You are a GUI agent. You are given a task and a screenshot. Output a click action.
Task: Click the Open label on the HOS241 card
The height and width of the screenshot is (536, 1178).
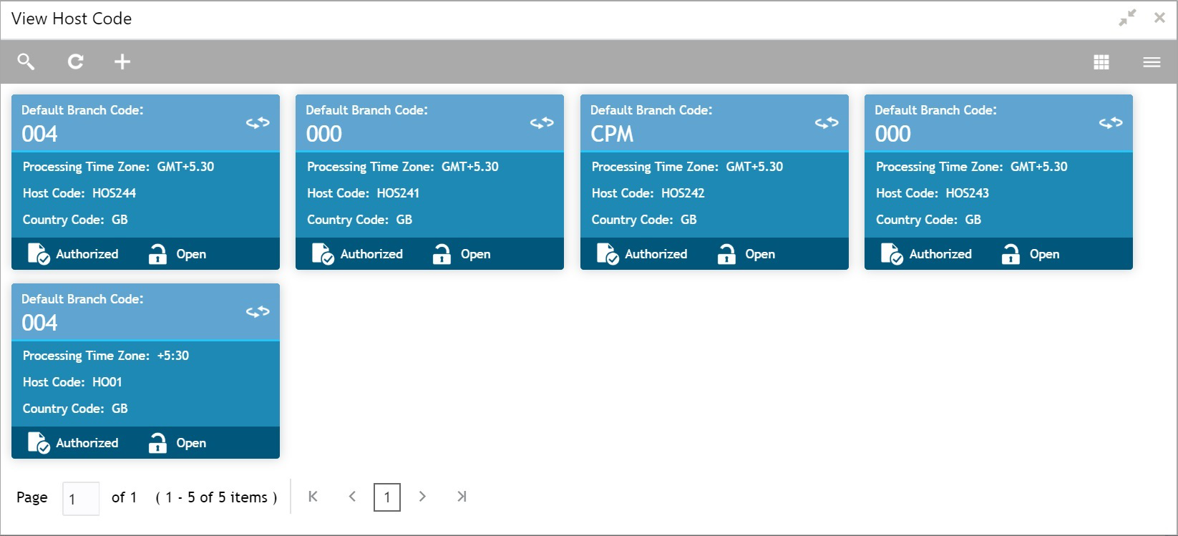point(476,255)
